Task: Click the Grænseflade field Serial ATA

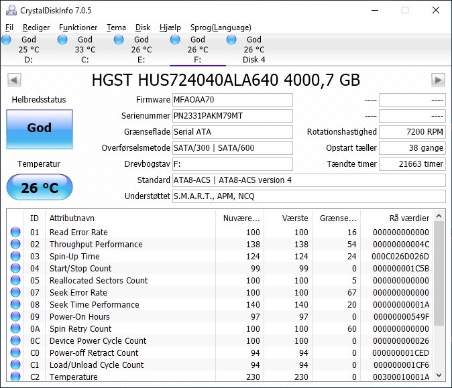Action: (x=232, y=132)
